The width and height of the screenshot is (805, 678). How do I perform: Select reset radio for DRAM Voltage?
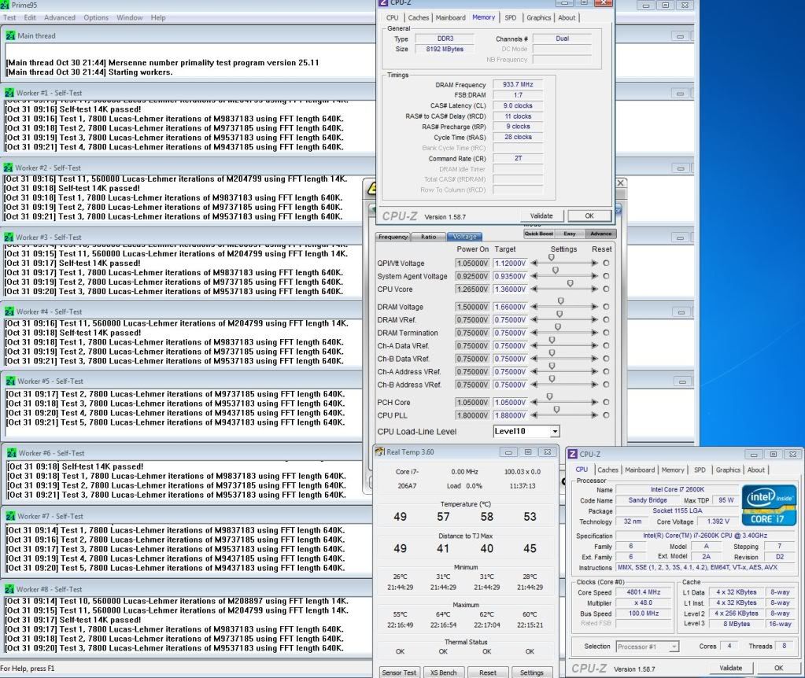pos(607,307)
